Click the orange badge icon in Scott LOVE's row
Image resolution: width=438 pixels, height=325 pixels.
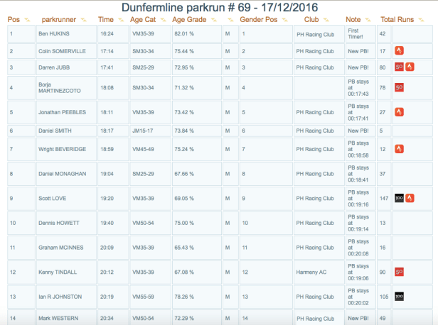click(x=410, y=198)
